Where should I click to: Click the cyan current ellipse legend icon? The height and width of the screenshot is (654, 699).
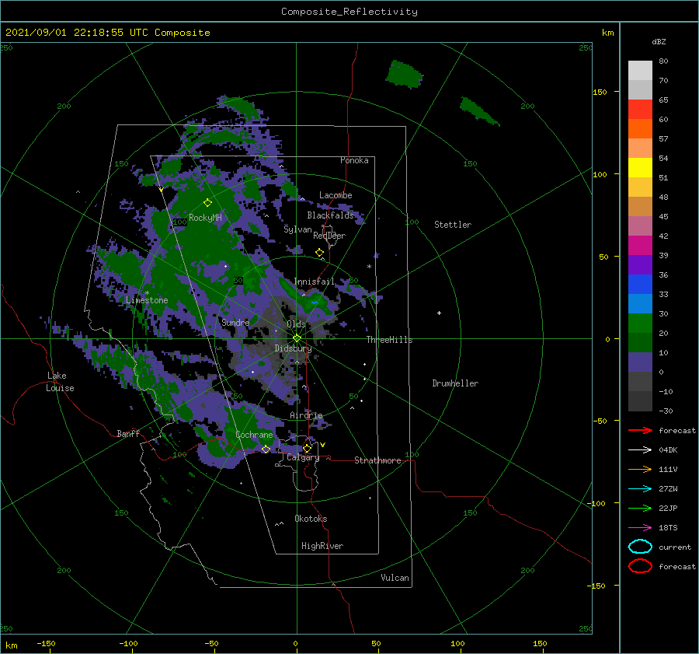point(640,547)
